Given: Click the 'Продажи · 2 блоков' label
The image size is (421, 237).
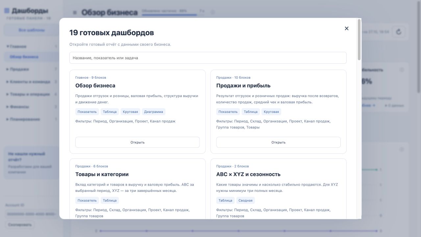Looking at the screenshot, I should click(233, 166).
